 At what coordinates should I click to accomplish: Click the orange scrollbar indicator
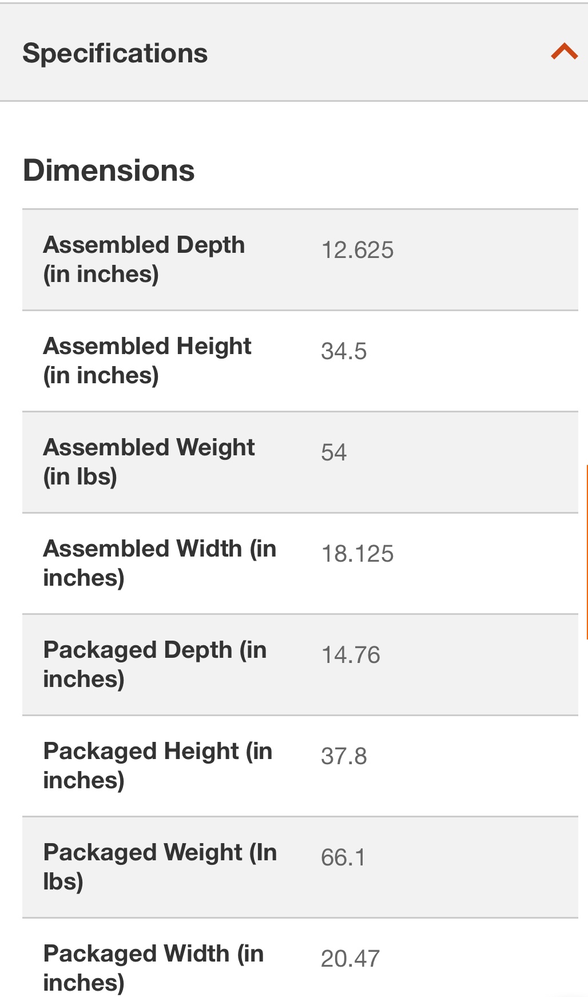(586, 552)
